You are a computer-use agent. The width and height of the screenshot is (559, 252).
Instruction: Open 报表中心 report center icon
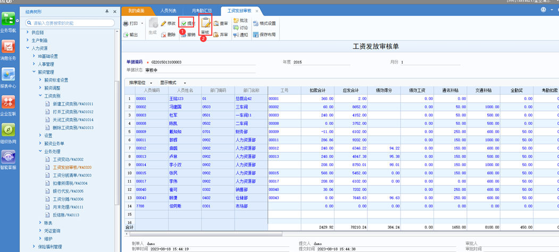8,74
